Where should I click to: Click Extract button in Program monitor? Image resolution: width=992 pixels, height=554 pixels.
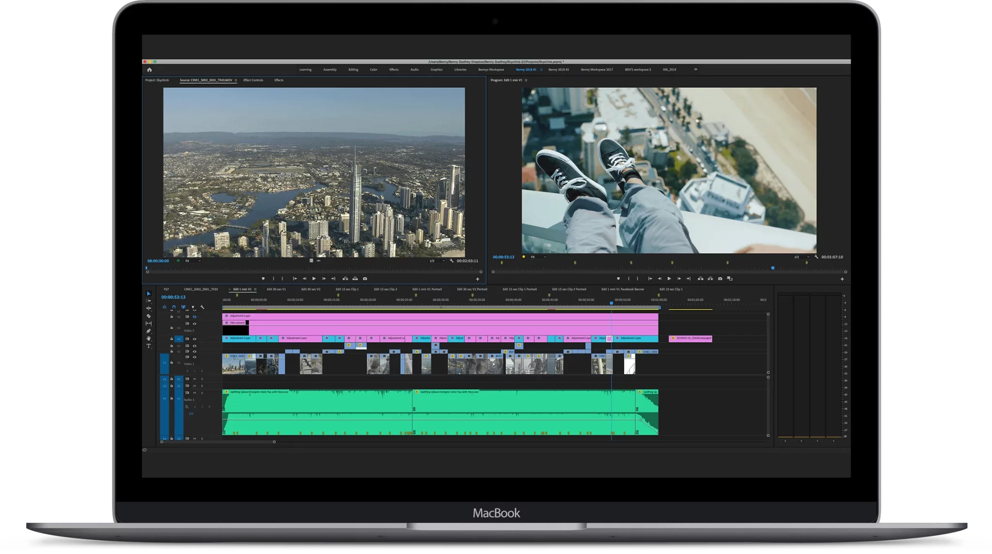pyautogui.click(x=710, y=279)
